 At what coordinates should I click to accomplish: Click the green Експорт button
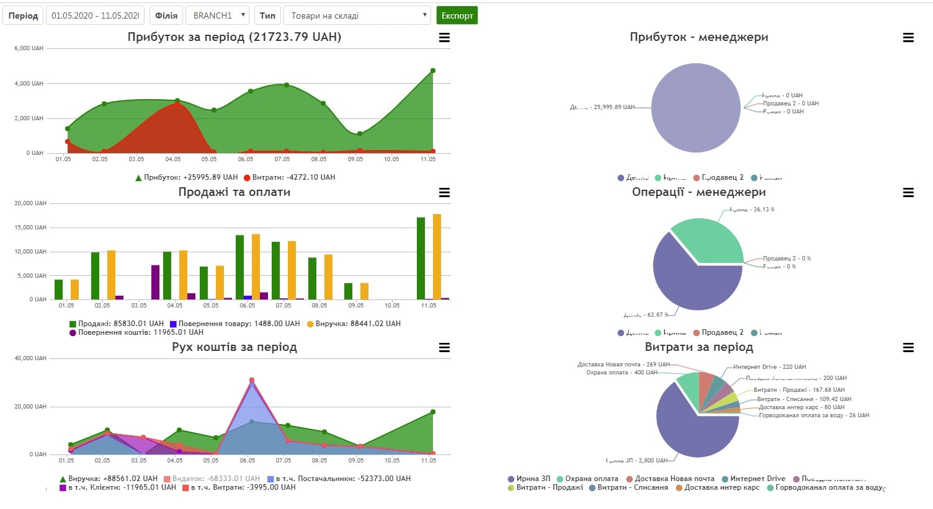(x=457, y=15)
